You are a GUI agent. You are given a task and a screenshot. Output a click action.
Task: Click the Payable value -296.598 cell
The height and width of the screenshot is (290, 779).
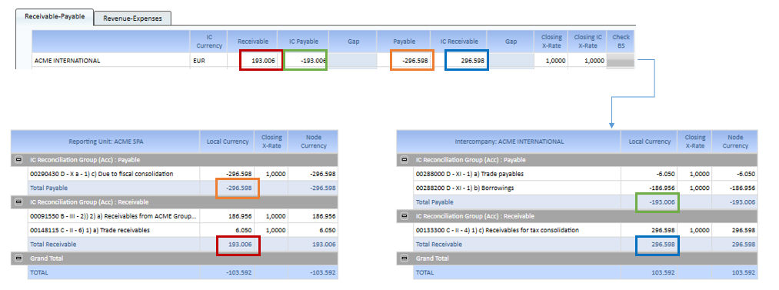tap(412, 61)
